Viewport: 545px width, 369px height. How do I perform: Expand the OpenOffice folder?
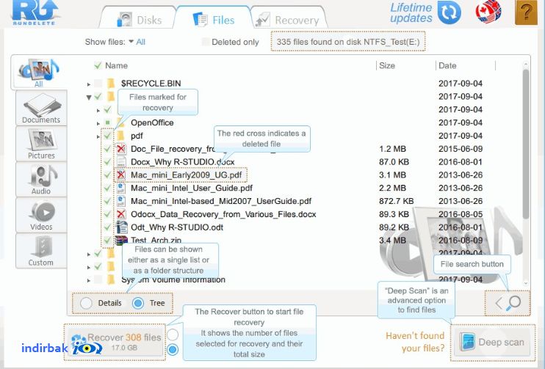click(x=98, y=123)
